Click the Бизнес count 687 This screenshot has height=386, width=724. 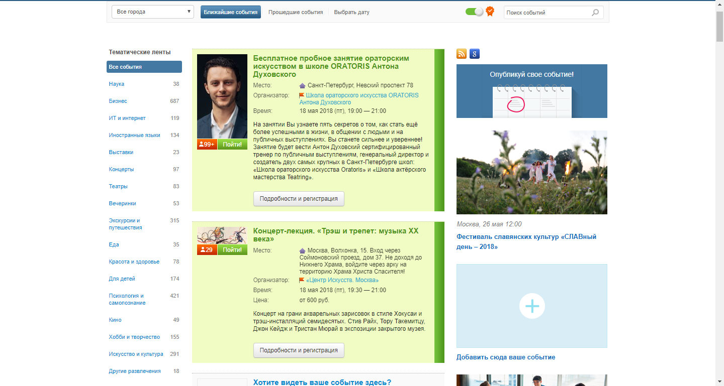174,101
